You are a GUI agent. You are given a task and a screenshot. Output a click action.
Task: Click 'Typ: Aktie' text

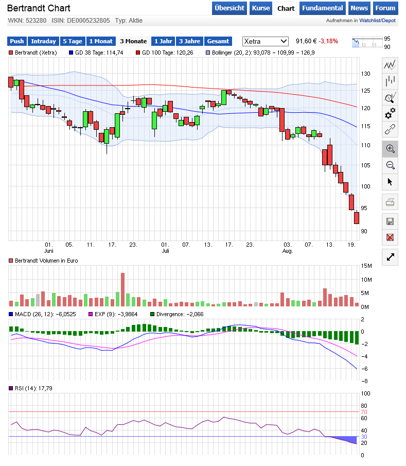pyautogui.click(x=129, y=21)
